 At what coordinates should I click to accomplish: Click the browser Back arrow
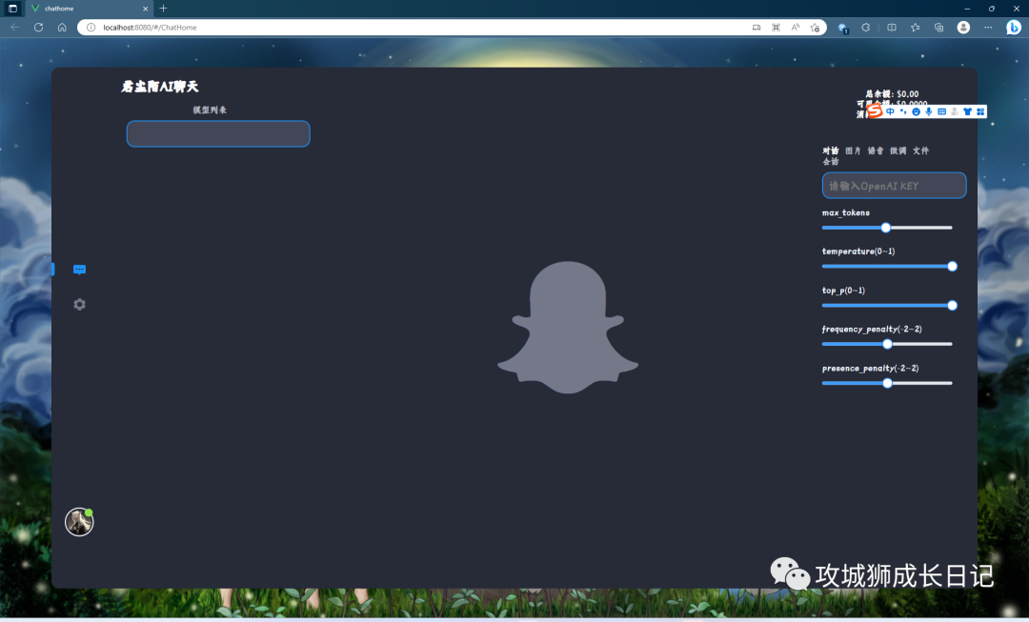[15, 28]
